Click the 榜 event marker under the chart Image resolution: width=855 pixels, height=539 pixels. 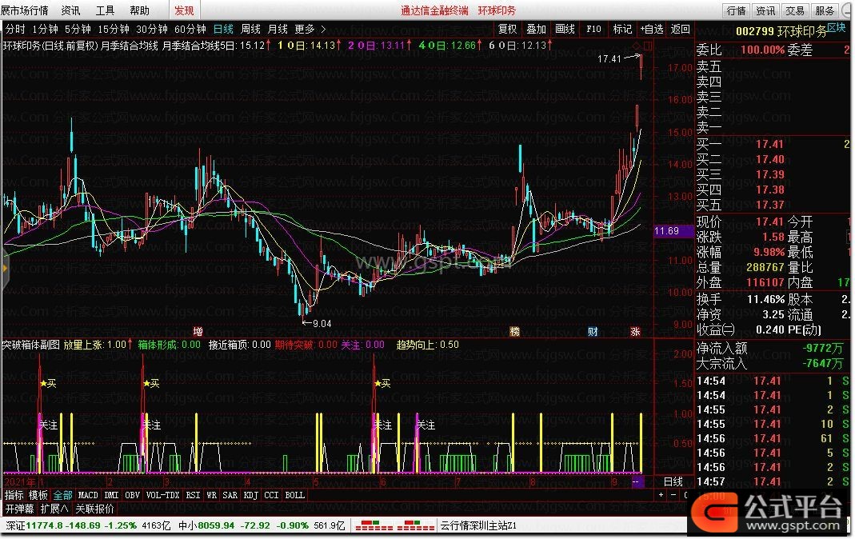pyautogui.click(x=514, y=331)
